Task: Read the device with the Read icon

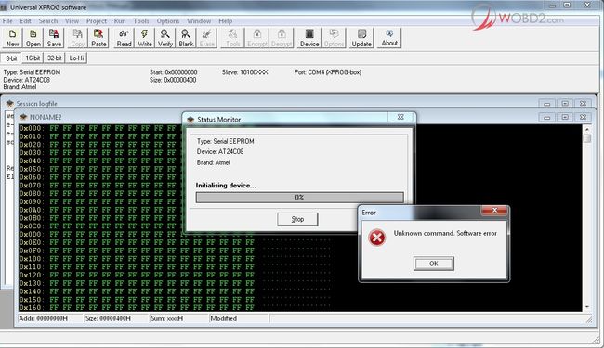Action: (124, 38)
